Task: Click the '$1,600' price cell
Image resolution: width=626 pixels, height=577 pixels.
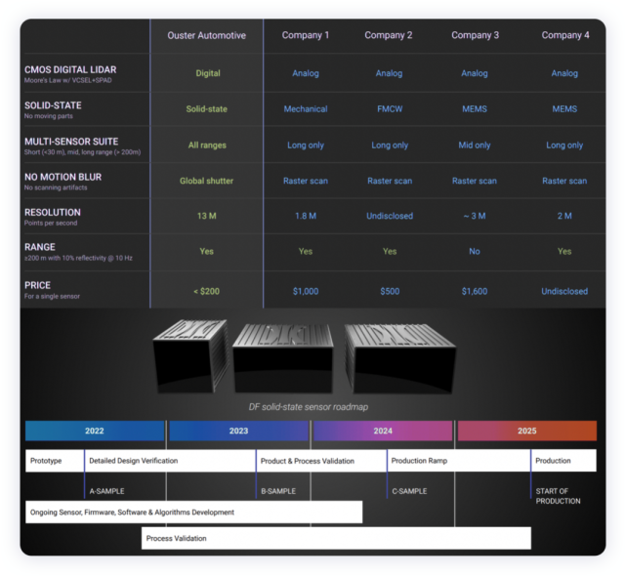Action: click(x=475, y=291)
